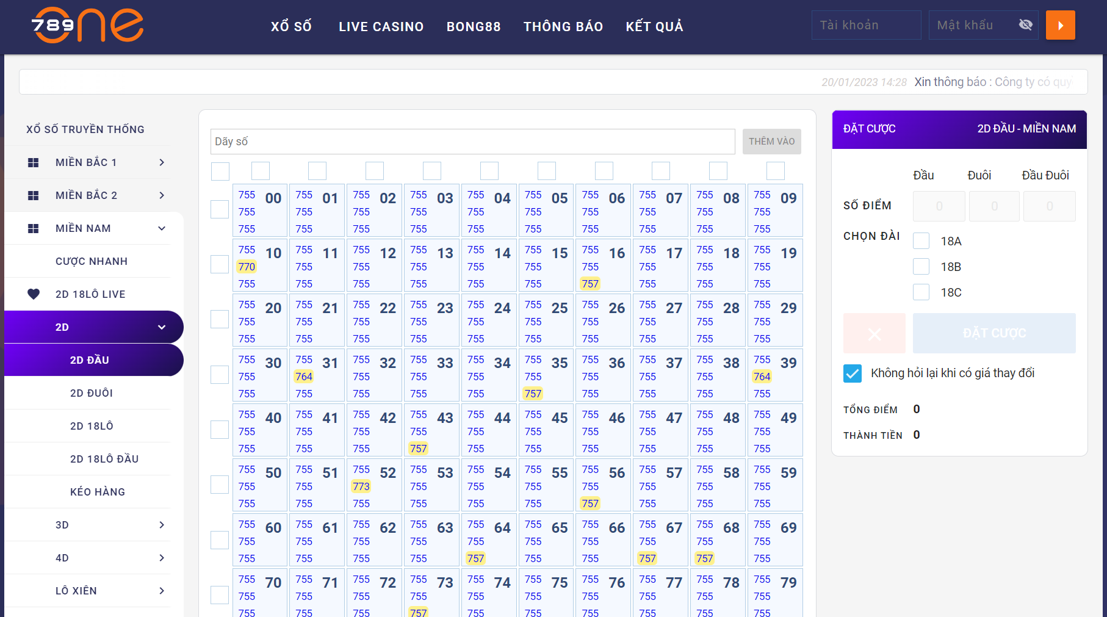Uncheck 'Không hỏi lại khi có giá thay đổi'

(853, 373)
